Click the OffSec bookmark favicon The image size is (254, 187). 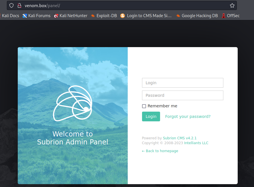224,16
